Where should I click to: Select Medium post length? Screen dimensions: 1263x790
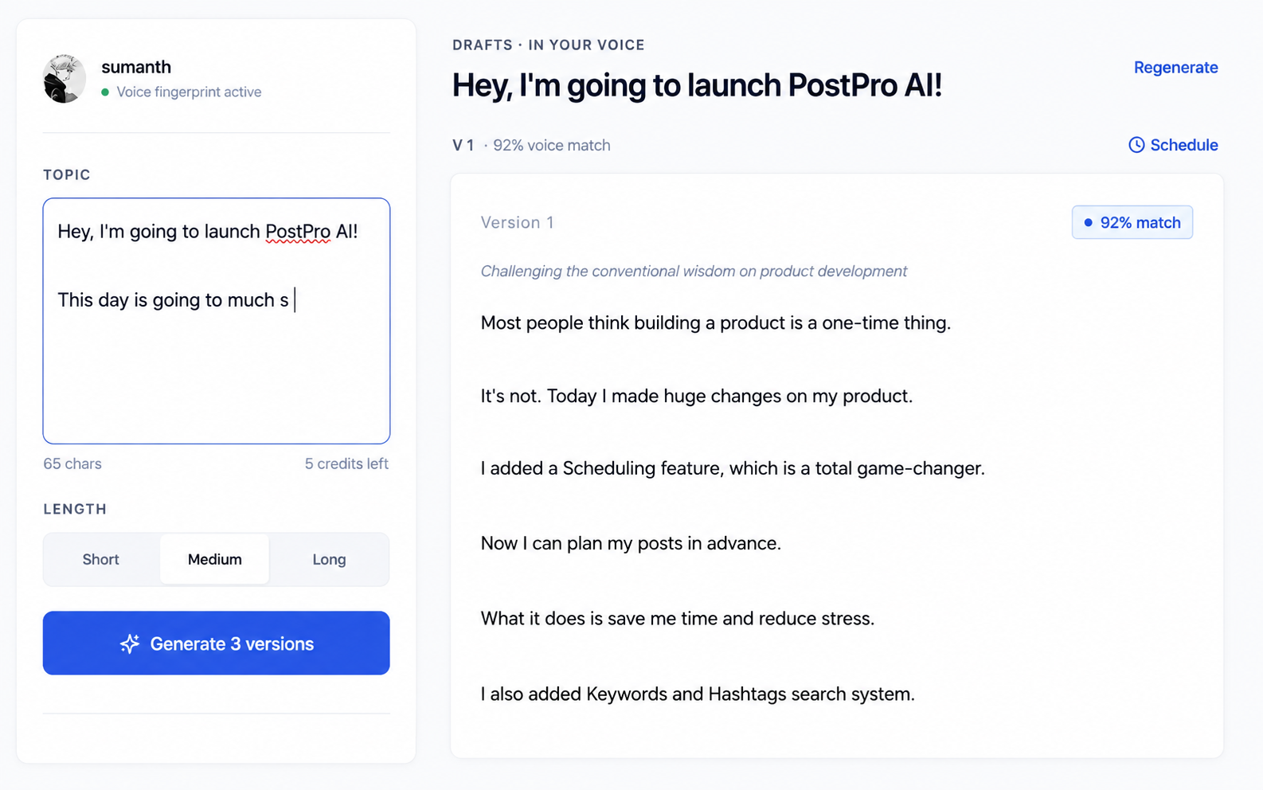coord(215,559)
